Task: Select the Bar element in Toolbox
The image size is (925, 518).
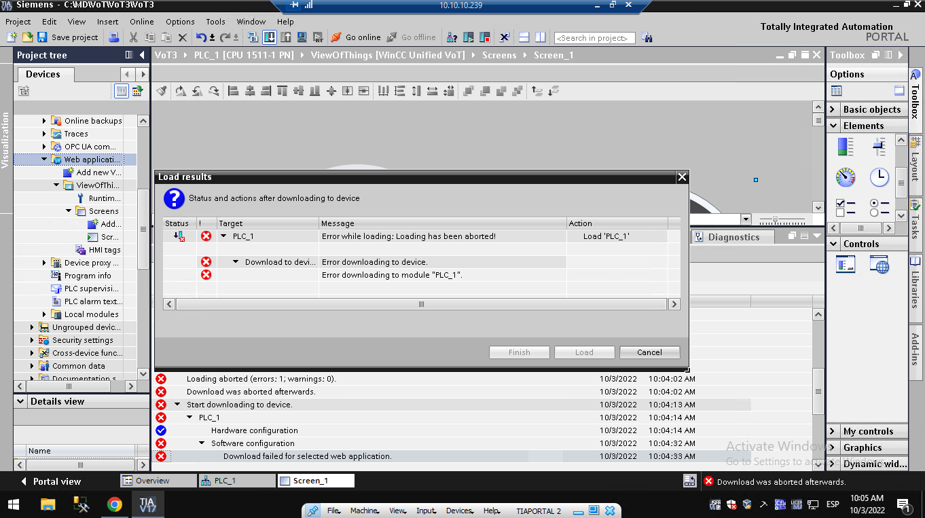Action: coord(846,146)
